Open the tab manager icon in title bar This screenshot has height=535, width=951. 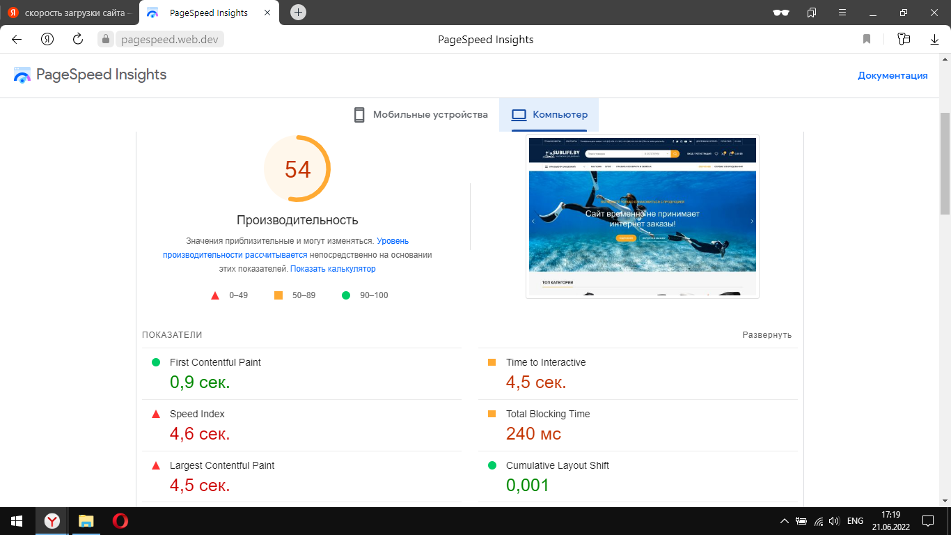tap(812, 13)
